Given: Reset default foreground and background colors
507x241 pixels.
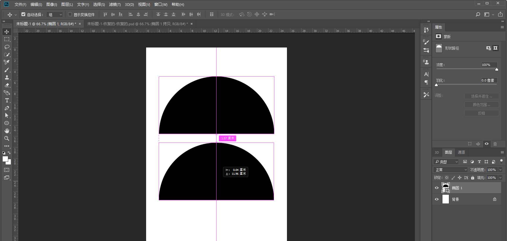Looking at the screenshot, I should point(4,153).
